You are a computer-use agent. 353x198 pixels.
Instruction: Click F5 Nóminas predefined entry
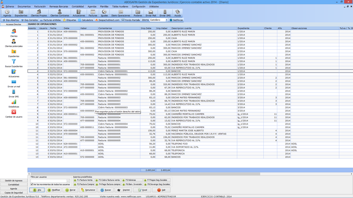point(132,180)
